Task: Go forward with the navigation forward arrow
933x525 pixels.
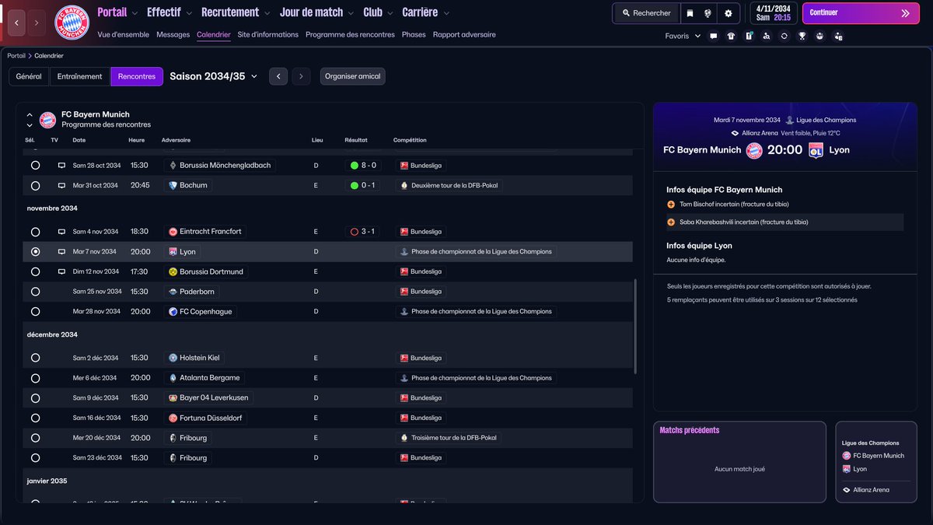Action: pyautogui.click(x=37, y=23)
